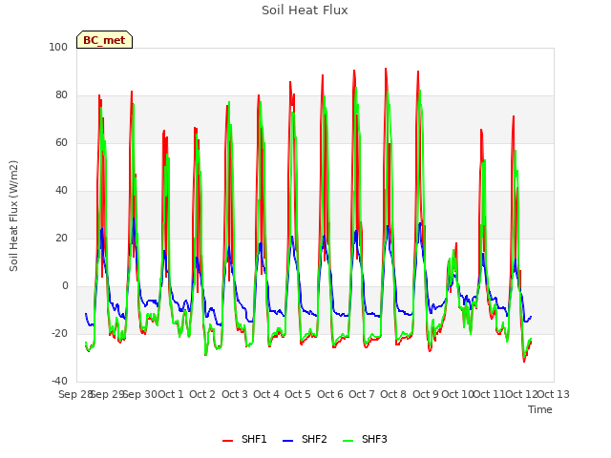Click the Time axis title
The height and width of the screenshot is (458, 611).
540,409
